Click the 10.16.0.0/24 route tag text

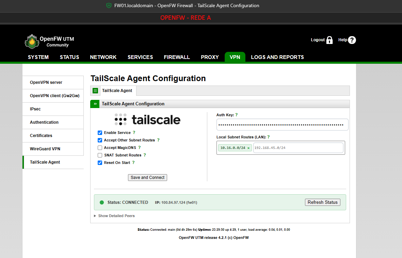(233, 148)
